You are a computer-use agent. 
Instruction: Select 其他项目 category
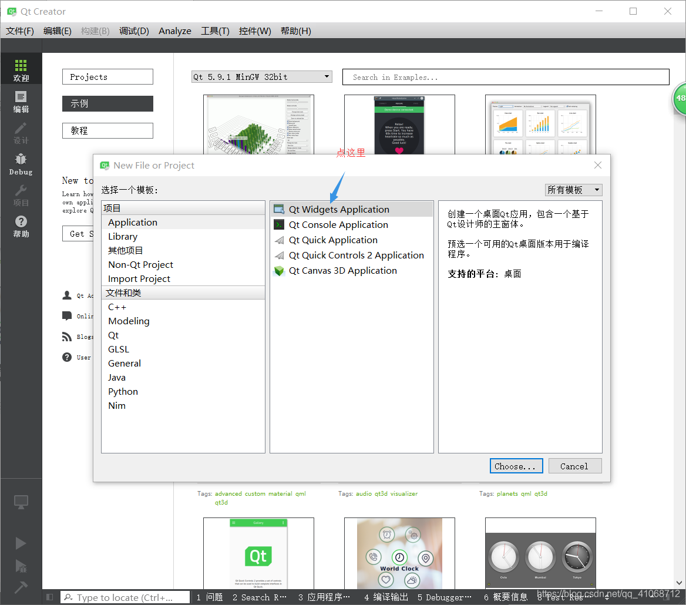[183, 250]
